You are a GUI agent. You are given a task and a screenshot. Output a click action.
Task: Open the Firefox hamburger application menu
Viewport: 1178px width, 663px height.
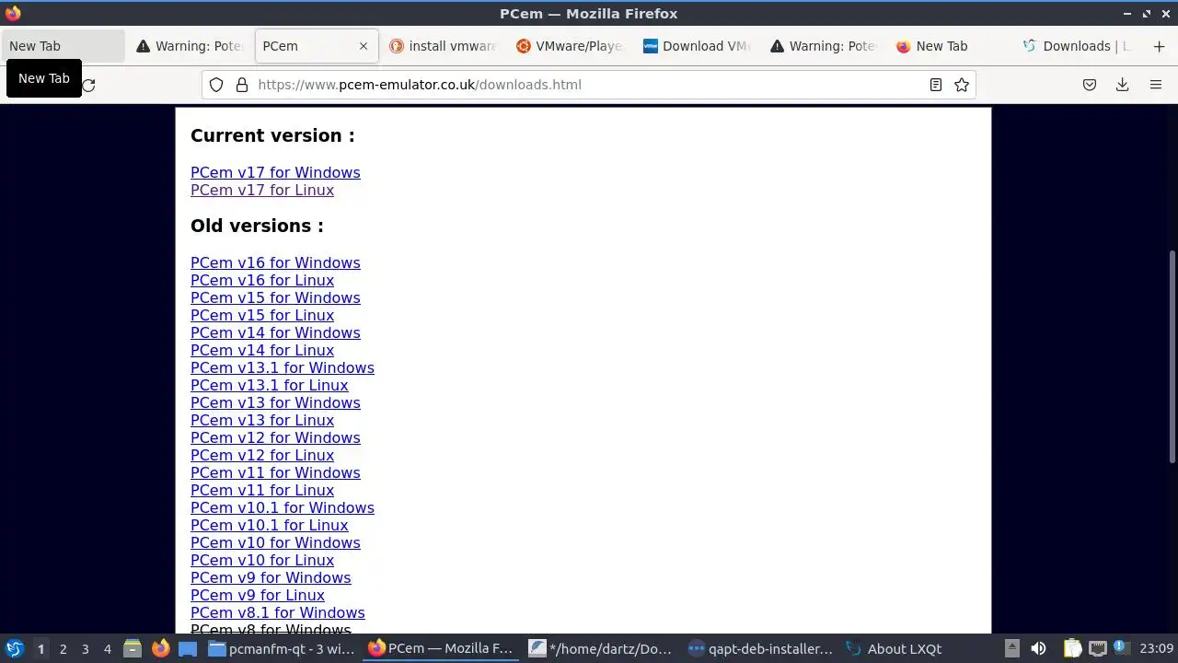pos(1156,85)
